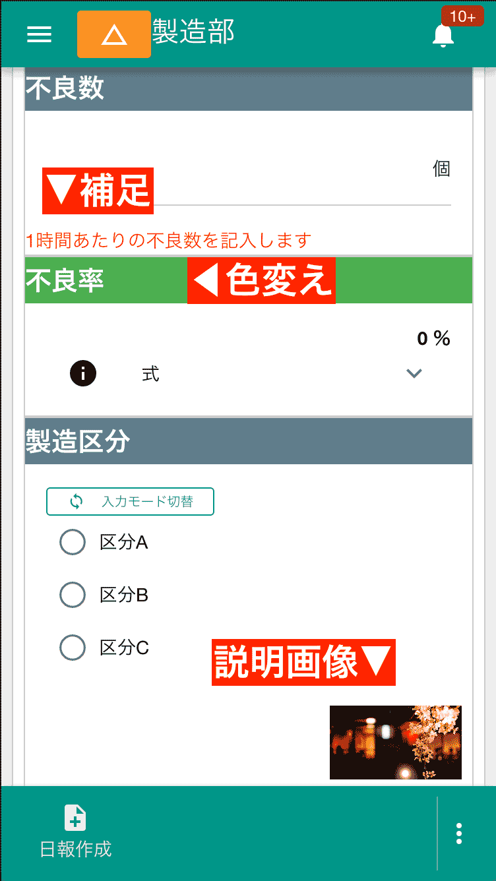Expand the 式 formula dropdown
Image resolution: width=496 pixels, height=881 pixels.
click(414, 373)
